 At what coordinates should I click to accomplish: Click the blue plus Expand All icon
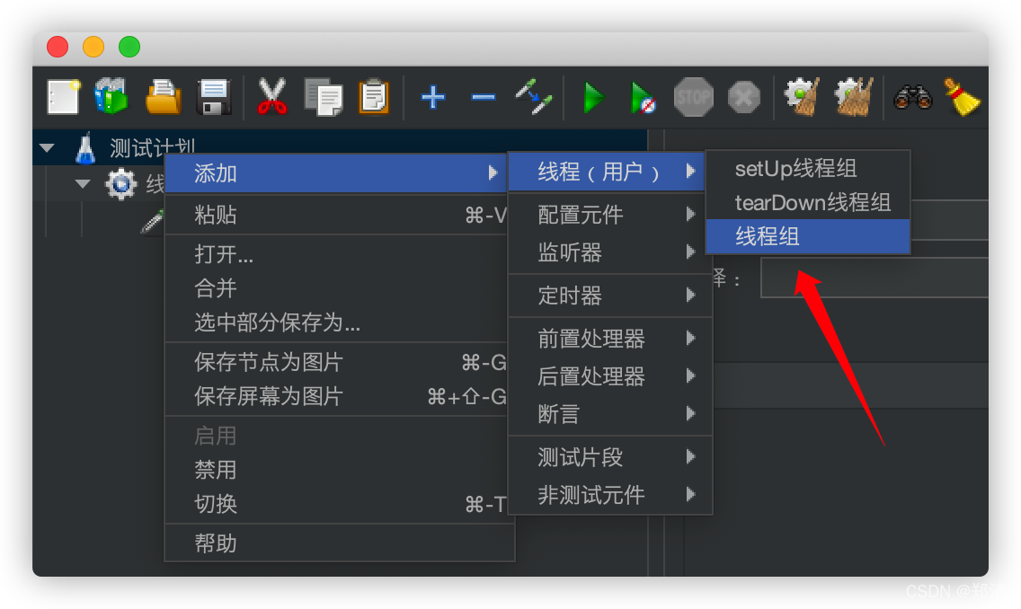pyautogui.click(x=433, y=98)
